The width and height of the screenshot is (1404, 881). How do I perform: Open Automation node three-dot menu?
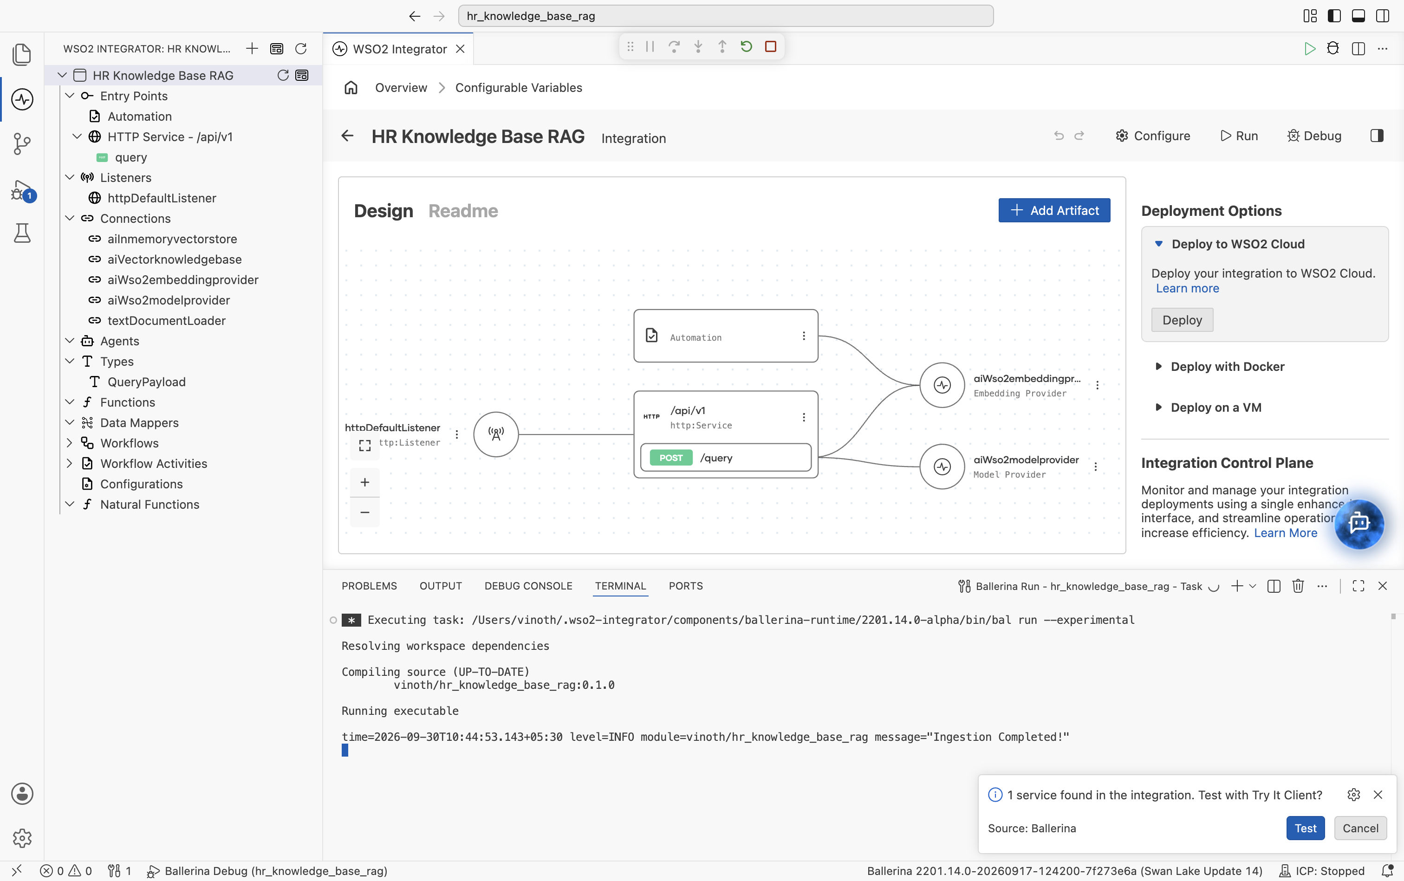click(804, 336)
